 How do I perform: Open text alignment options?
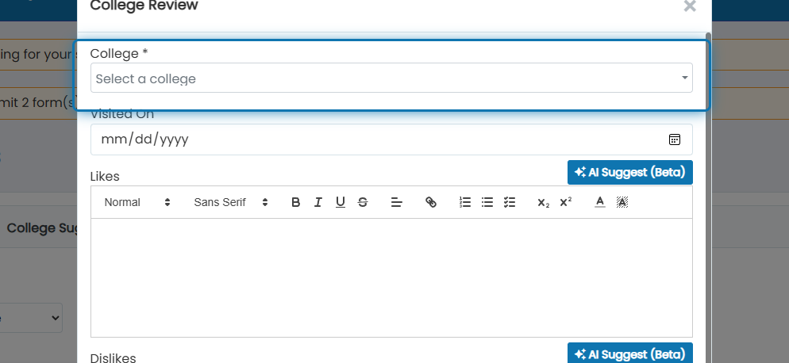(397, 202)
